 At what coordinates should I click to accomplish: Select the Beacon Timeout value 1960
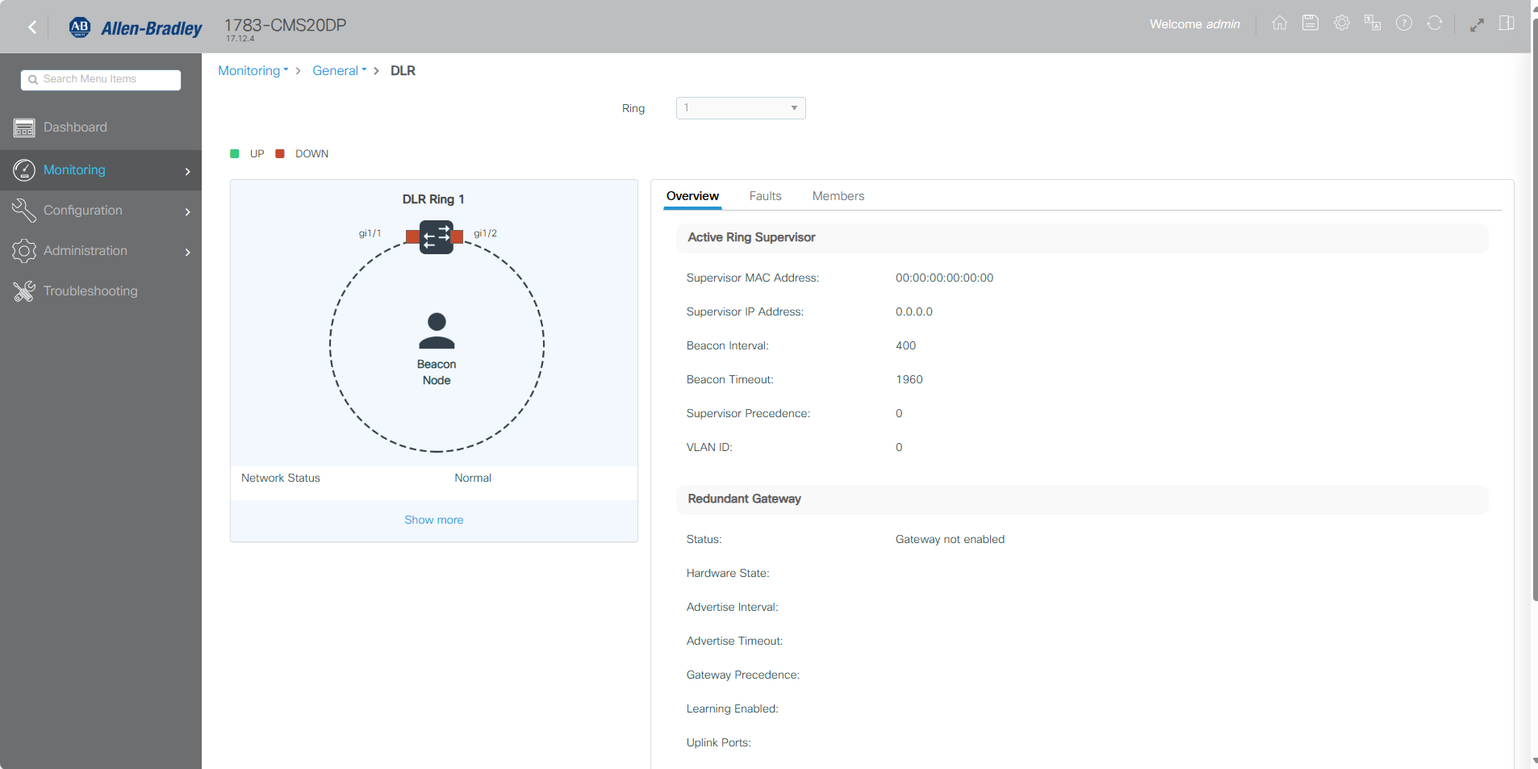909,379
